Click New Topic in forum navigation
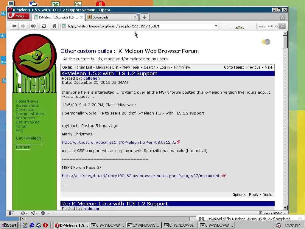 (131, 67)
